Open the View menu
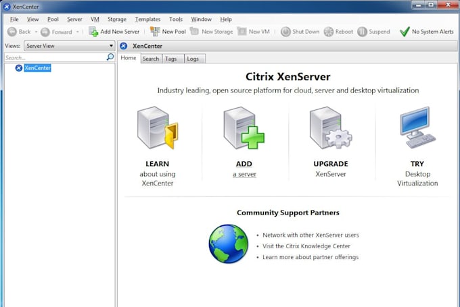The height and width of the screenshot is (307, 460). coord(32,20)
